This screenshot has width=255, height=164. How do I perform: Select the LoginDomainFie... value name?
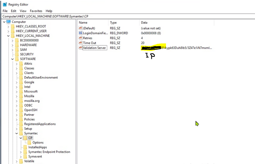coord(95,33)
